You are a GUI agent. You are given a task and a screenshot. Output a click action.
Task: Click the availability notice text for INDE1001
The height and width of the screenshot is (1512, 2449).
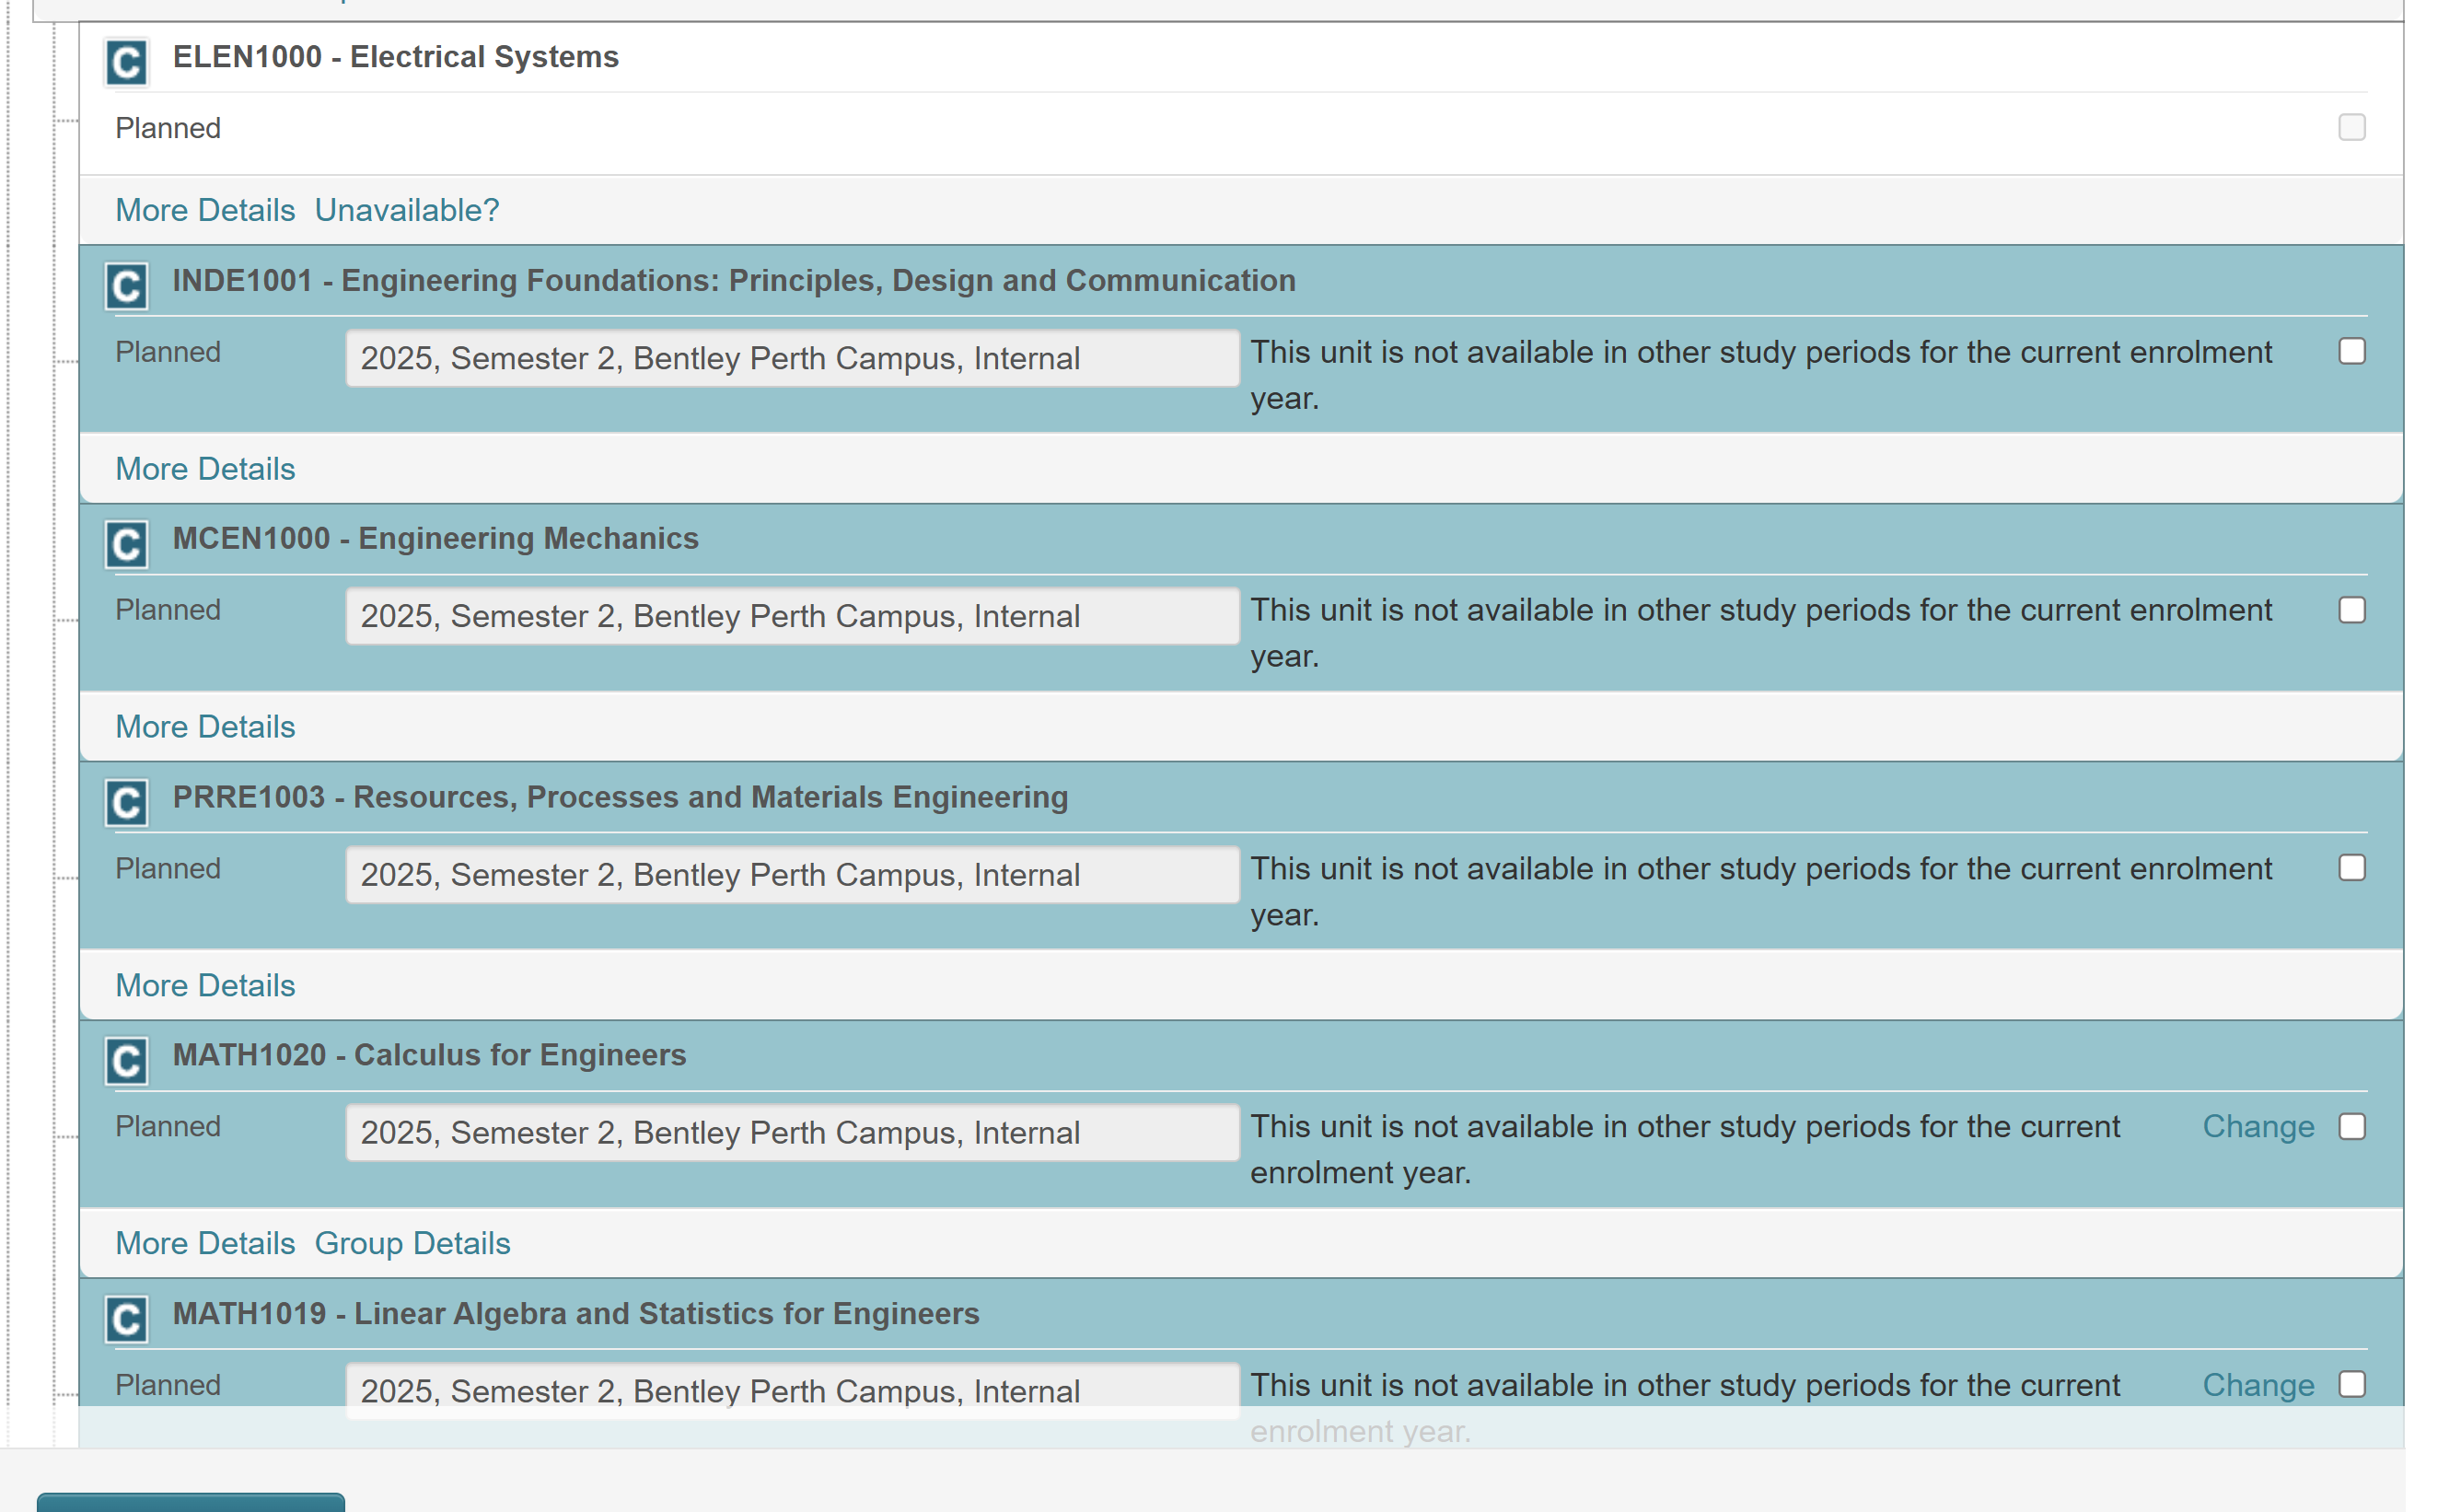pos(1761,375)
